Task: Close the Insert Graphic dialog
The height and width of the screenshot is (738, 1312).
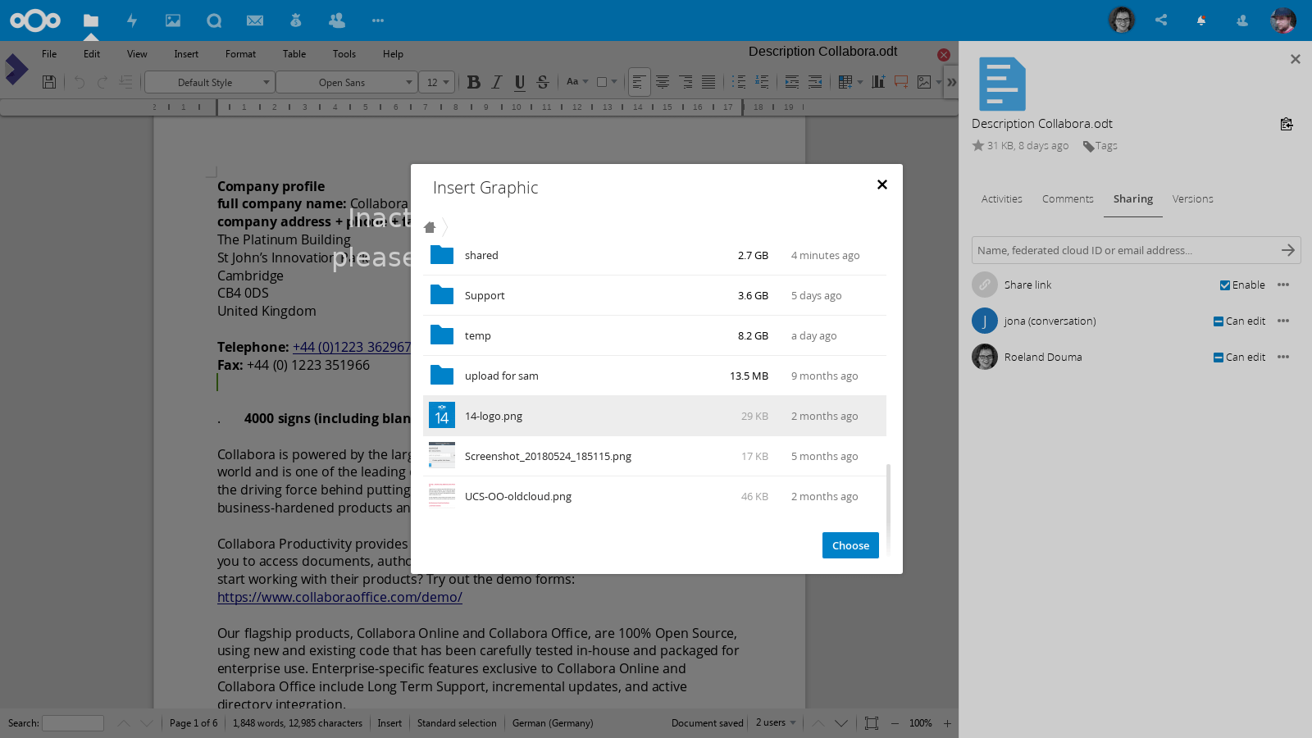Action: coord(882,184)
